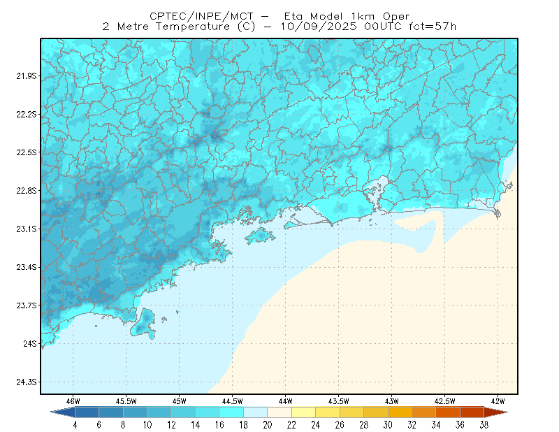Click the cyan 16-18 color swatch
This screenshot has width=559, height=432.
click(x=231, y=412)
